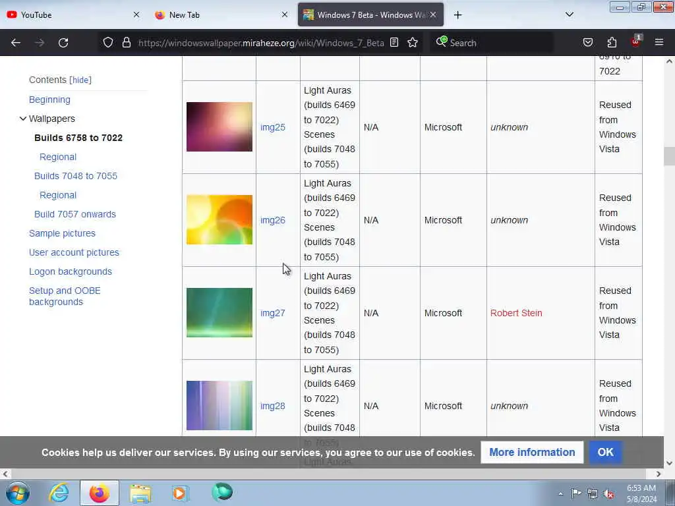Open the list all tabs dropdown

[569, 14]
